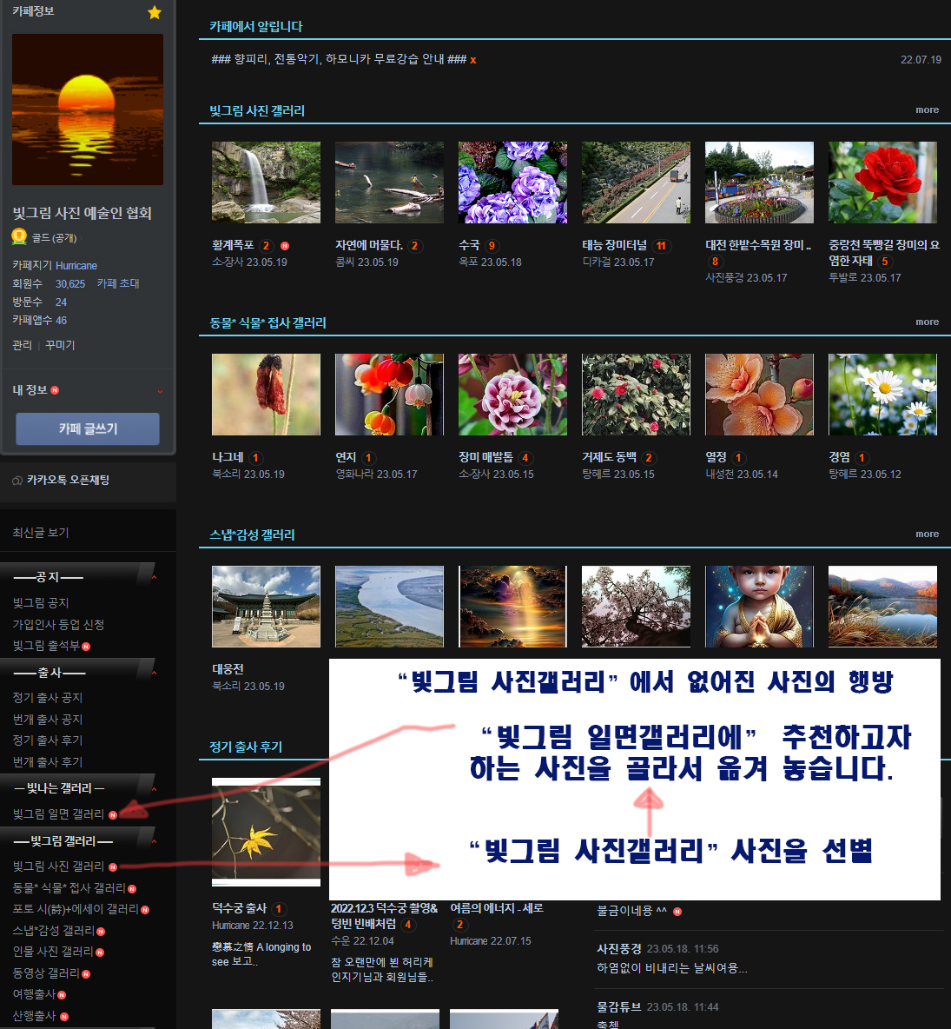951x1029 pixels.
Task: Open 여행출사 board
Action: [34, 994]
